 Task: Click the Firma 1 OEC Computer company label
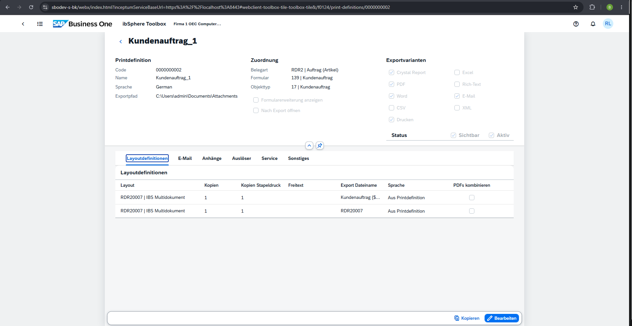pyautogui.click(x=197, y=24)
